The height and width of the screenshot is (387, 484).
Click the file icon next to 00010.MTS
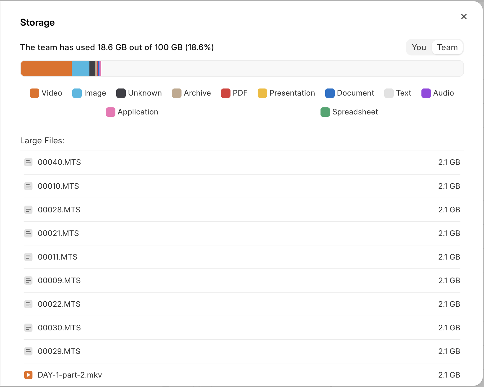[x=28, y=186]
